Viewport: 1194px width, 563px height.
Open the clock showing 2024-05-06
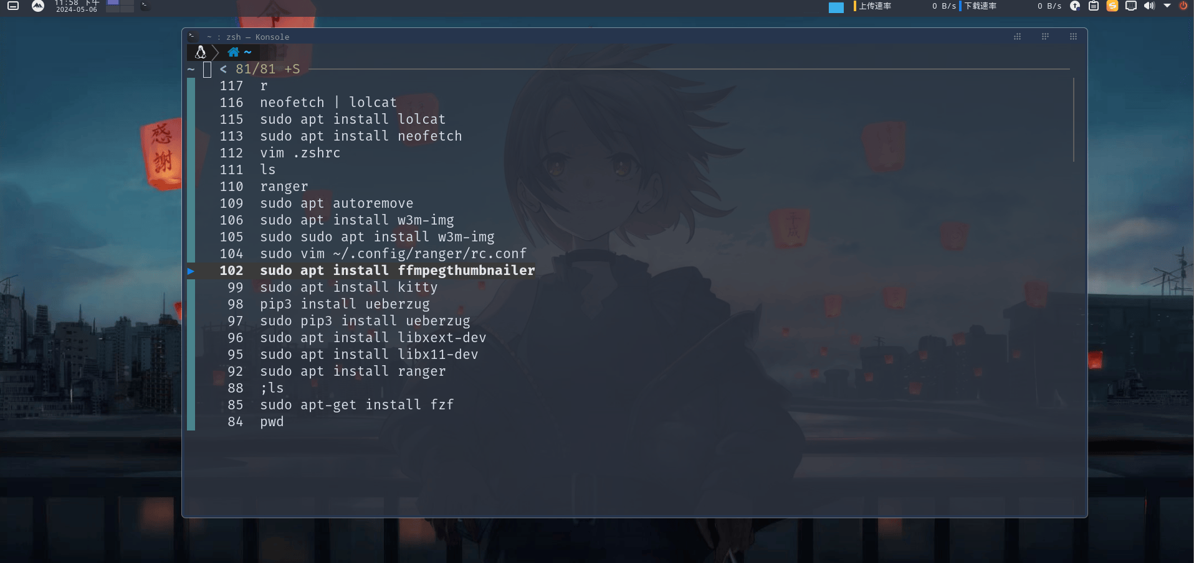click(x=77, y=6)
